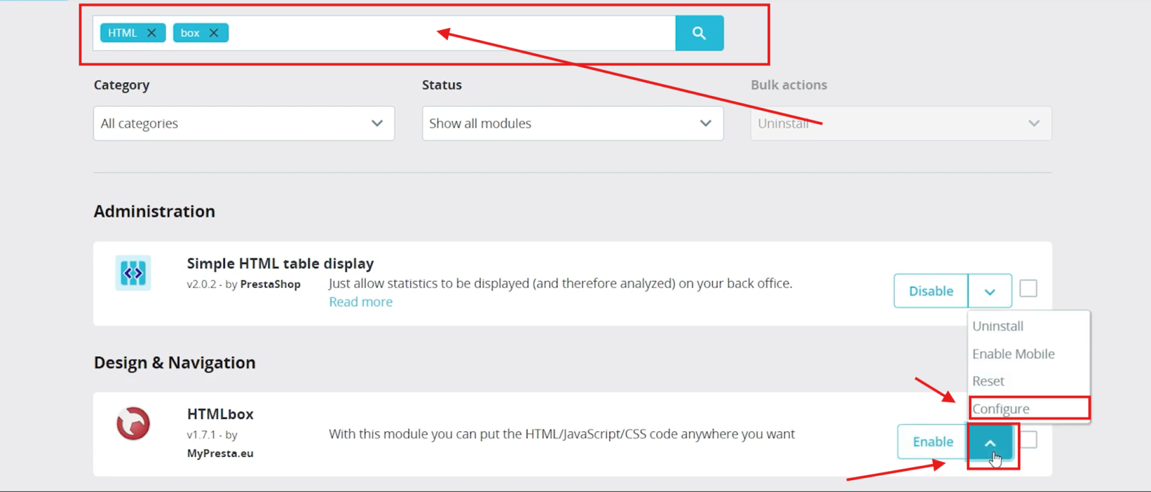Viewport: 1151px width, 492px height.
Task: Open the Show all modules status dropdown
Action: click(572, 123)
